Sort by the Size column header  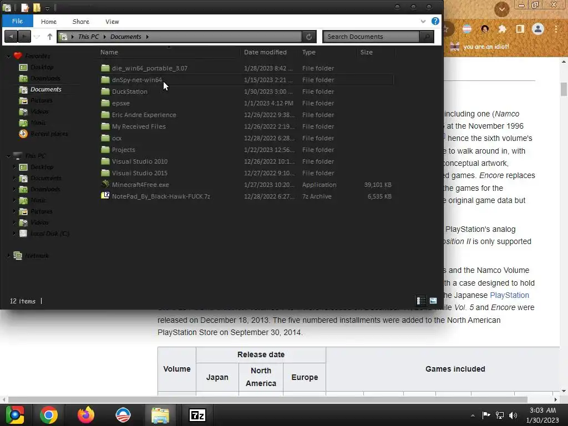coord(366,52)
